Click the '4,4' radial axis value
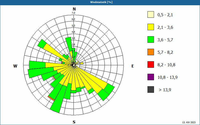 [73, 32]
